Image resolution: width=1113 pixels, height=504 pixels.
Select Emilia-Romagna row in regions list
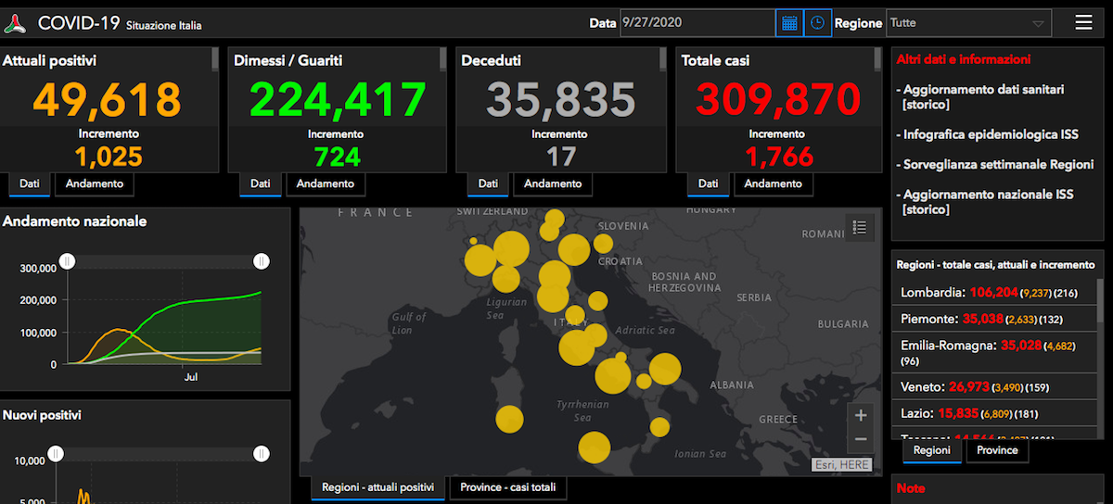[994, 353]
